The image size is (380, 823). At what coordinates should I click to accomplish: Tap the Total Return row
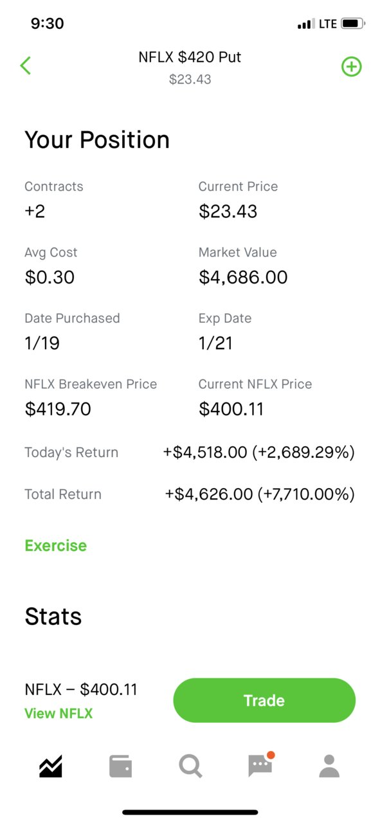click(190, 494)
